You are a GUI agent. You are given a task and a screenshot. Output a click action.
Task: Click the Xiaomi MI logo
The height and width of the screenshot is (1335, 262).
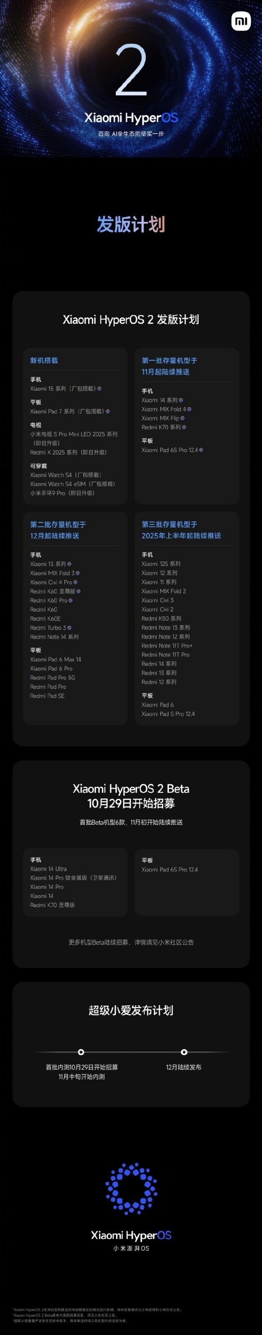click(x=241, y=21)
